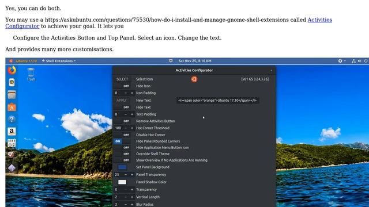
Task: Click the Activities Configurator window title
Action: tap(194, 70)
